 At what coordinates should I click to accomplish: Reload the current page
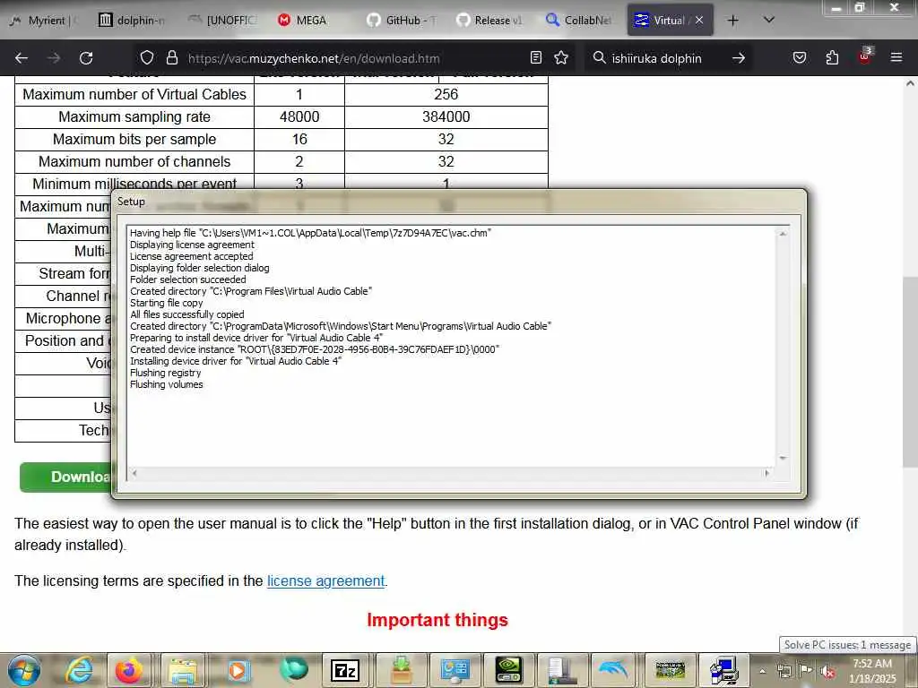click(86, 58)
